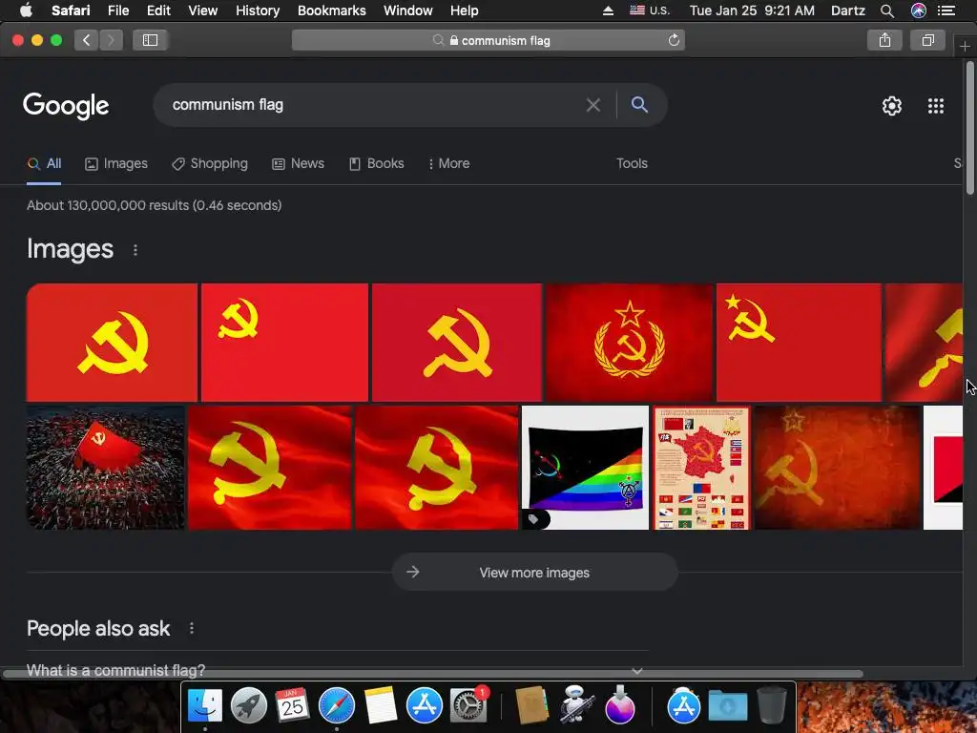The width and height of the screenshot is (977, 733).
Task: Open Safari compass in the Dock
Action: pos(337,706)
